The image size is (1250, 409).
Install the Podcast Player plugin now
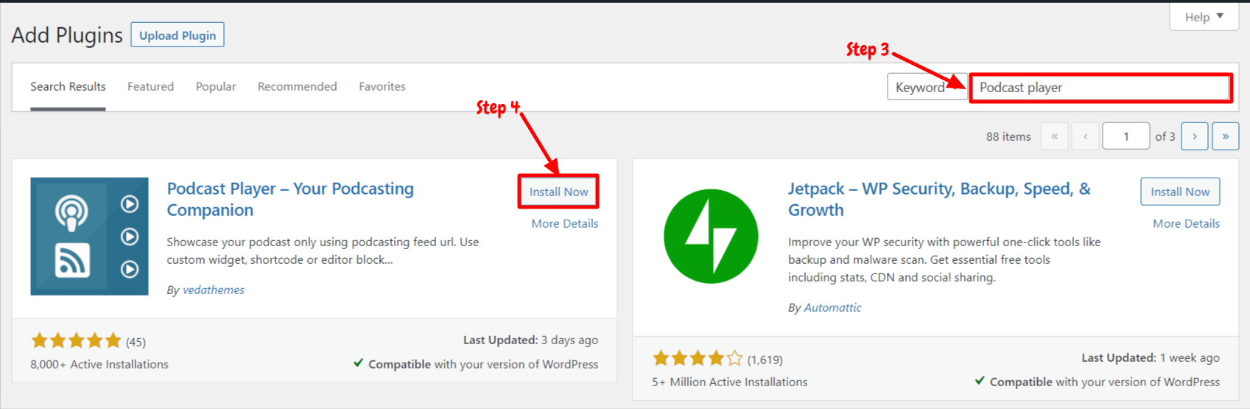pos(558,192)
